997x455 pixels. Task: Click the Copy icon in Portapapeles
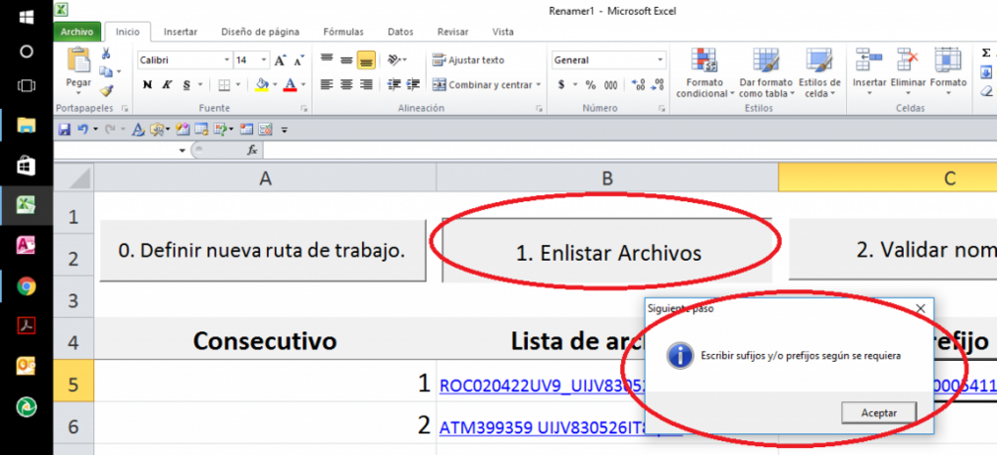point(105,71)
